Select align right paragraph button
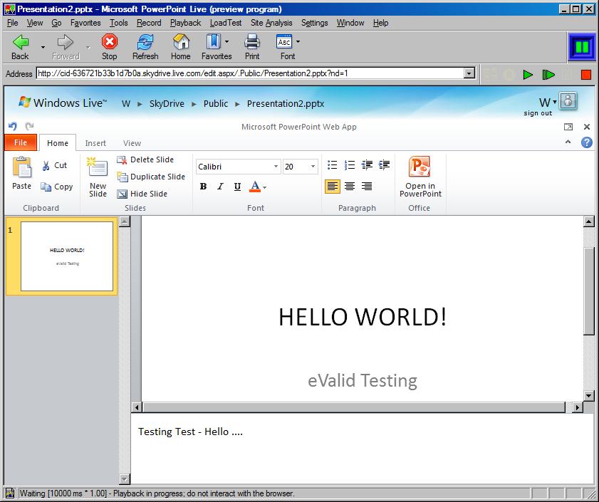The image size is (599, 502). tap(367, 187)
